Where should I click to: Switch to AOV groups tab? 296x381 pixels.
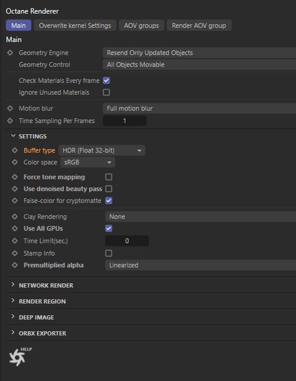tap(141, 25)
